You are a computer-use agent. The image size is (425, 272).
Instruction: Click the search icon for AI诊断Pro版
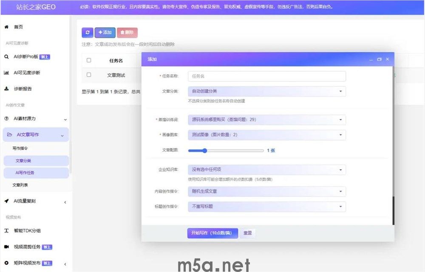(6, 56)
